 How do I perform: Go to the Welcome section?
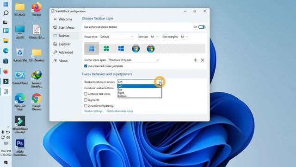click(65, 19)
